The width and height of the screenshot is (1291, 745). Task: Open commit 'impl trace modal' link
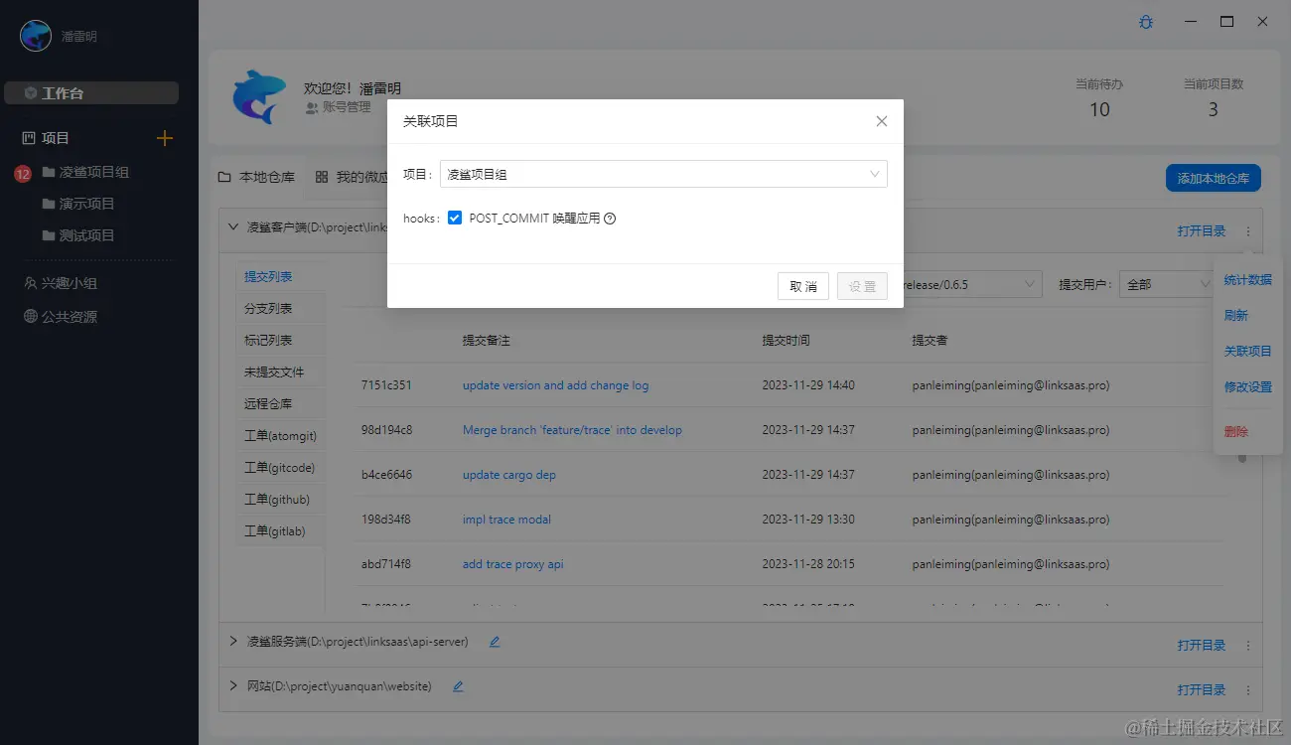point(506,520)
